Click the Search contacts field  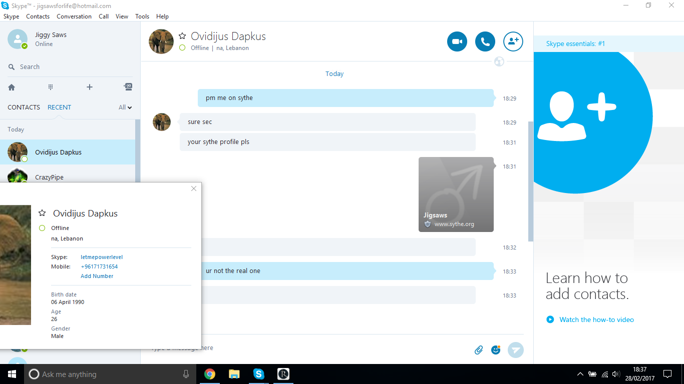(x=70, y=67)
